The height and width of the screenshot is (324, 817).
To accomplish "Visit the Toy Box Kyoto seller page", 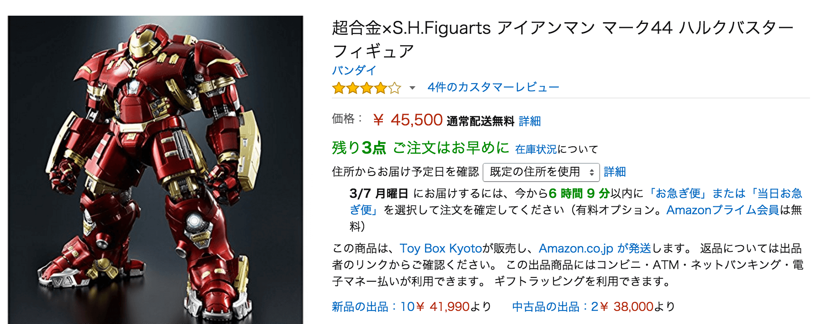I will (x=441, y=249).
